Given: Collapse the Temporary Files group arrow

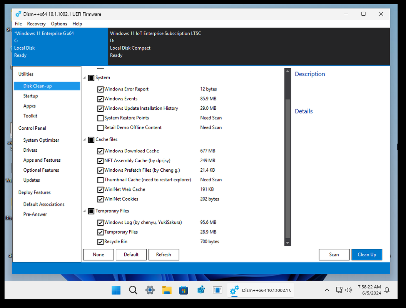Looking at the screenshot, I should pos(84,211).
